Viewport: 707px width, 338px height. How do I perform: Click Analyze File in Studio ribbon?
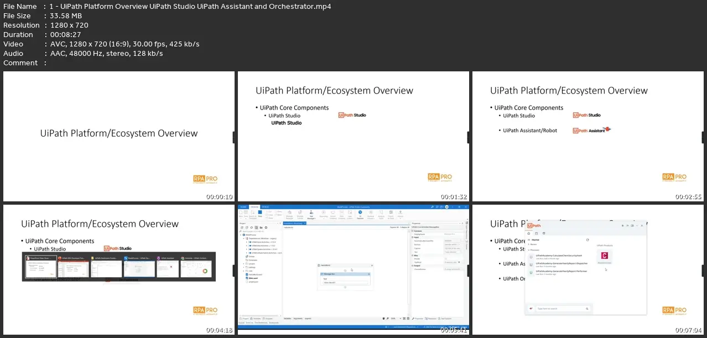pyautogui.click(x=381, y=214)
